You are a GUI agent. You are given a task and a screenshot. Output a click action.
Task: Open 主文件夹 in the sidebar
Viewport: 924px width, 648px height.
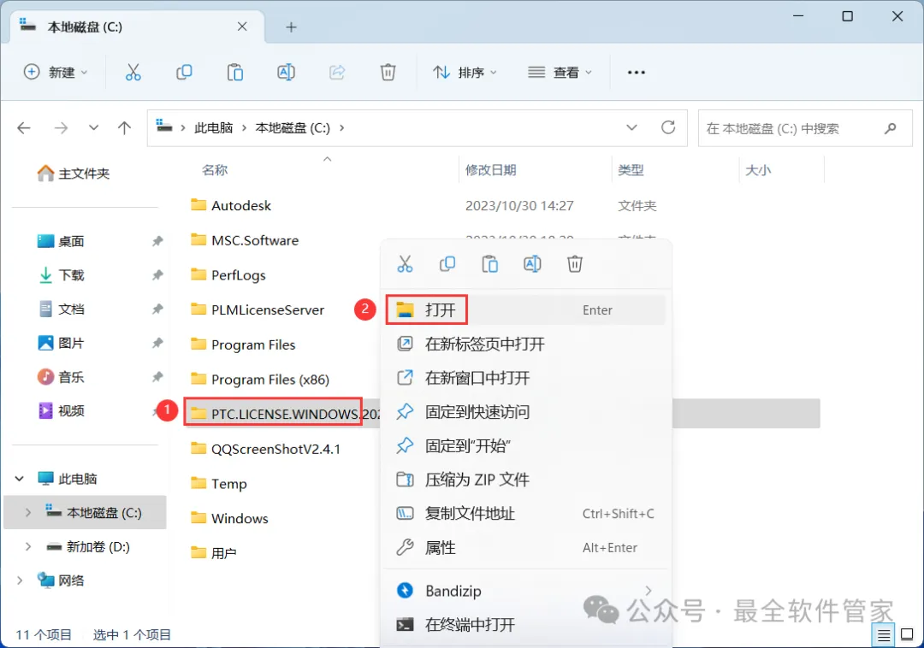74,173
